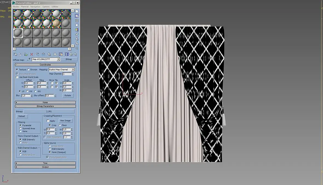Select the tan tiled material sample slot

56,24
